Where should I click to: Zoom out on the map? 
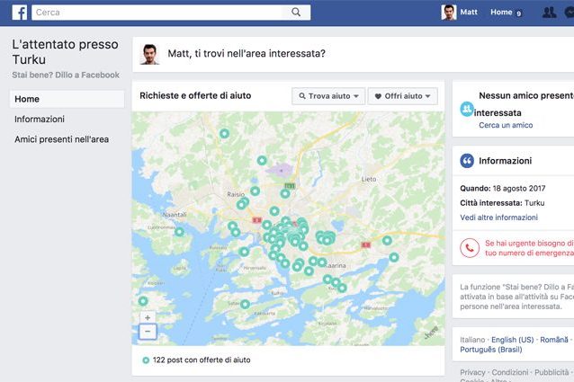tap(148, 332)
